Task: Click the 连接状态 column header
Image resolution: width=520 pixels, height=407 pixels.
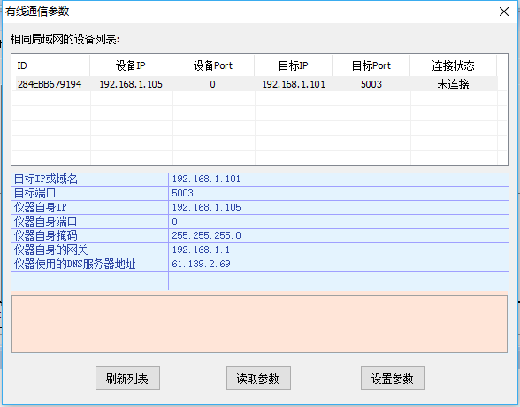Action: [x=453, y=65]
